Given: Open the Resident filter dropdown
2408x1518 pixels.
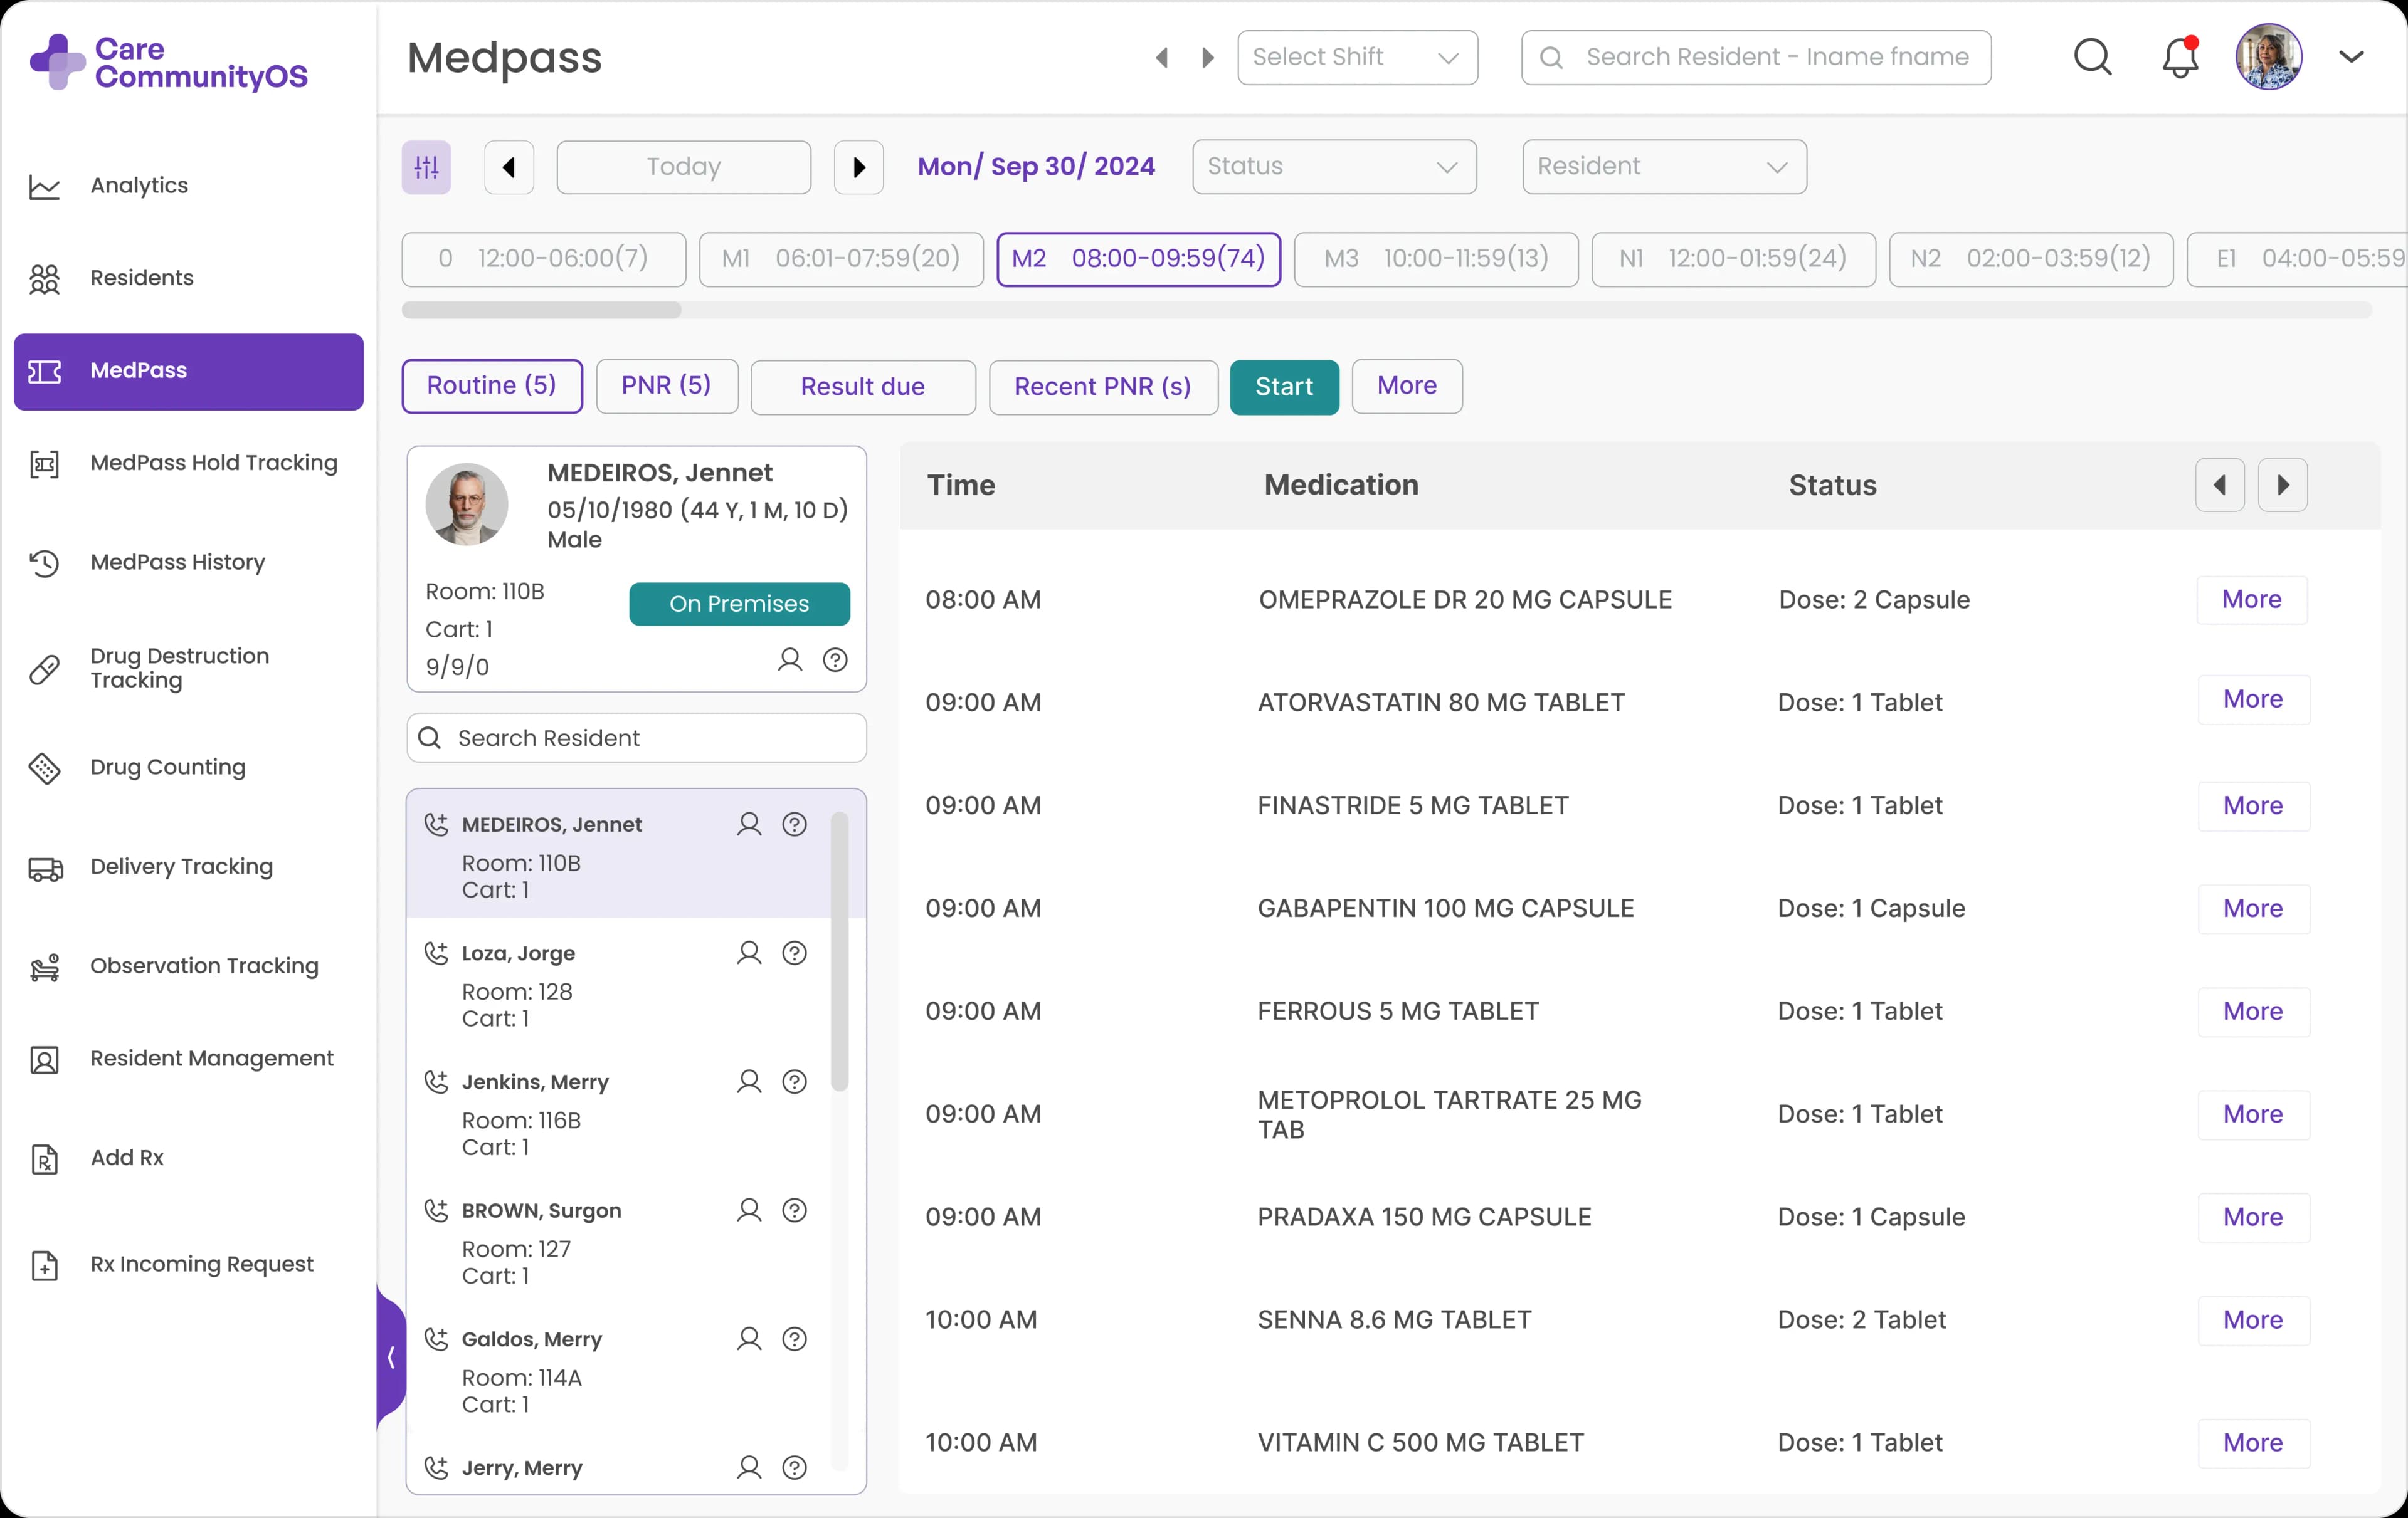Looking at the screenshot, I should click(x=1664, y=167).
